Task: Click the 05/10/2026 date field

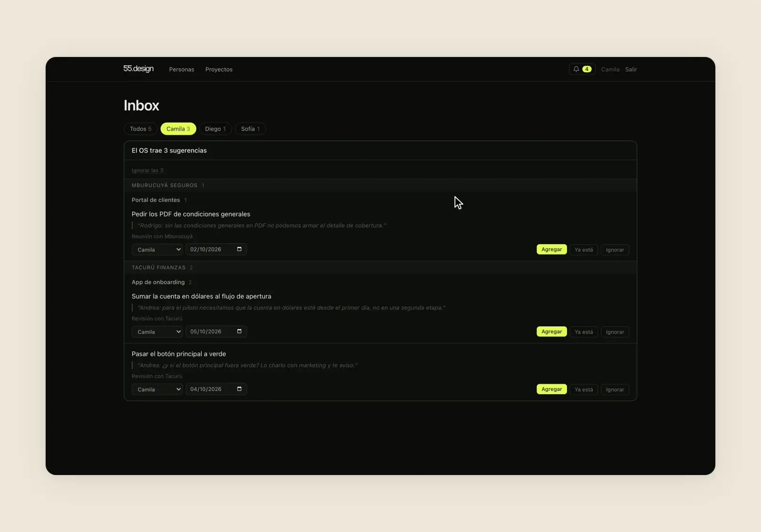Action: 216,332
